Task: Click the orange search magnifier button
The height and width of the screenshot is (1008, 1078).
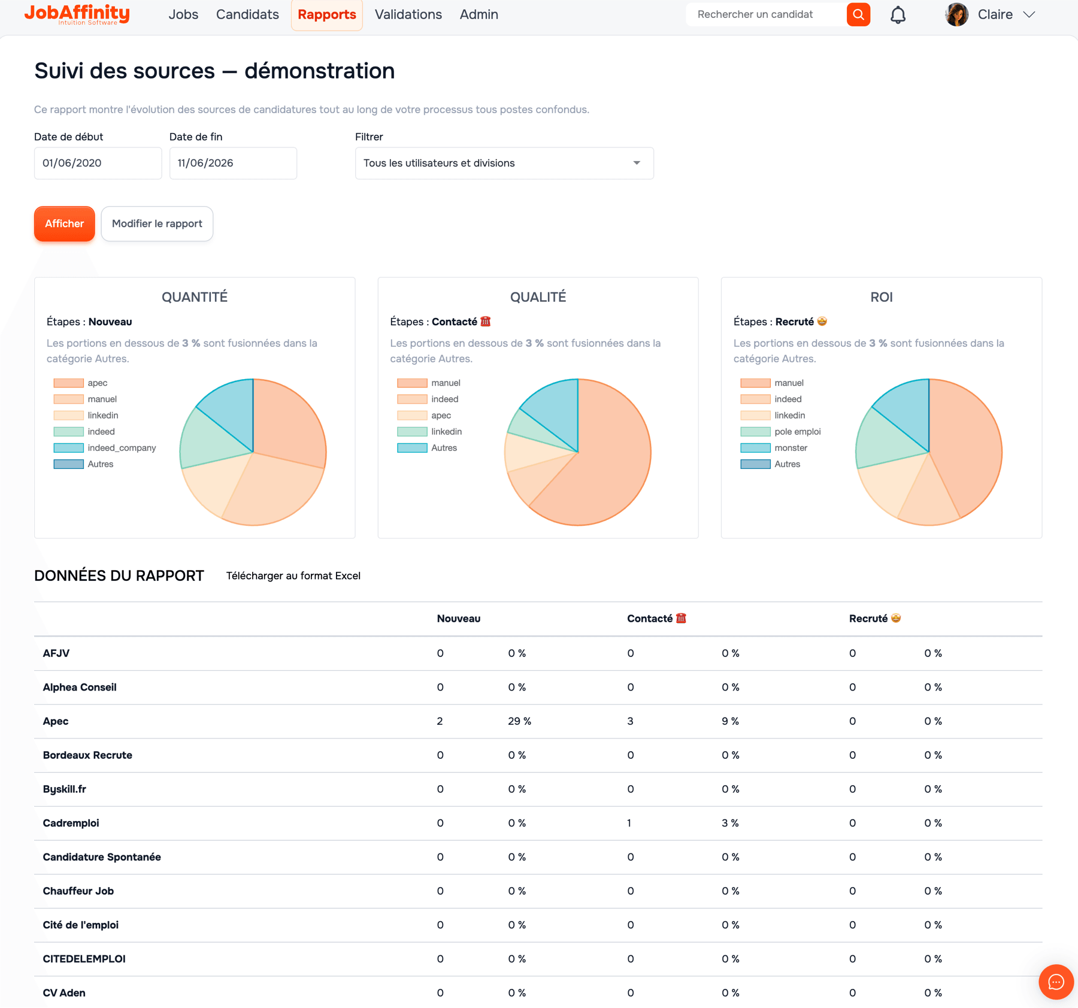Action: (858, 14)
